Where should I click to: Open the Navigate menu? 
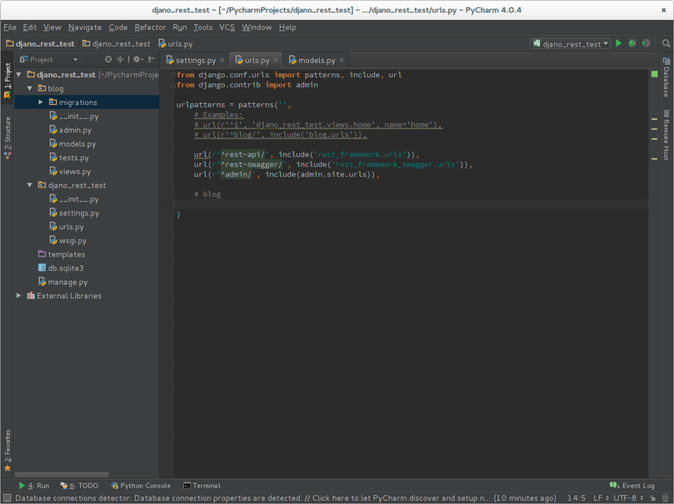pos(85,27)
